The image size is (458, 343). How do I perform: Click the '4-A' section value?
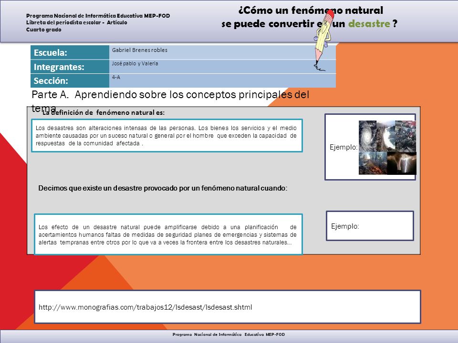pos(116,77)
